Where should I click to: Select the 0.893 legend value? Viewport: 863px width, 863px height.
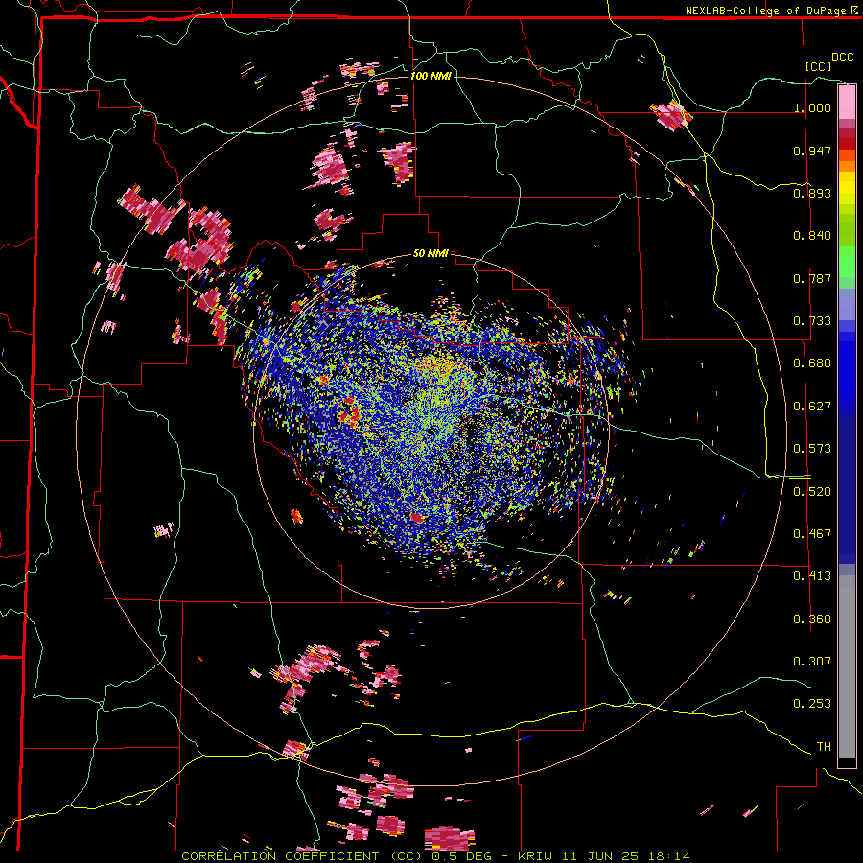tap(812, 193)
